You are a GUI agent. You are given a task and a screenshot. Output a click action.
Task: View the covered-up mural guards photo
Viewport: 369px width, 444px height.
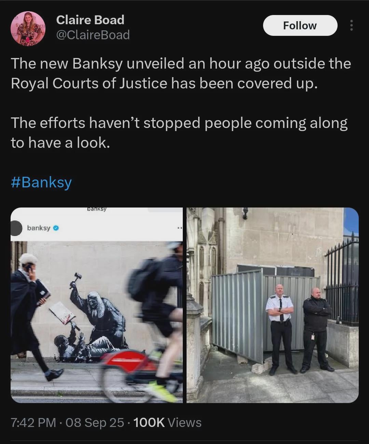click(x=273, y=305)
